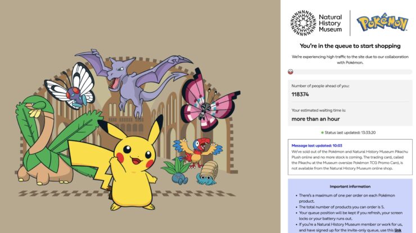Click the blue Oddish character
Viewport: 416px width, 233px height.
tap(177, 172)
